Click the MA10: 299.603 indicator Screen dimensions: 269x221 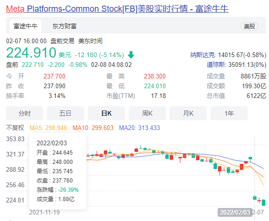click(93, 128)
